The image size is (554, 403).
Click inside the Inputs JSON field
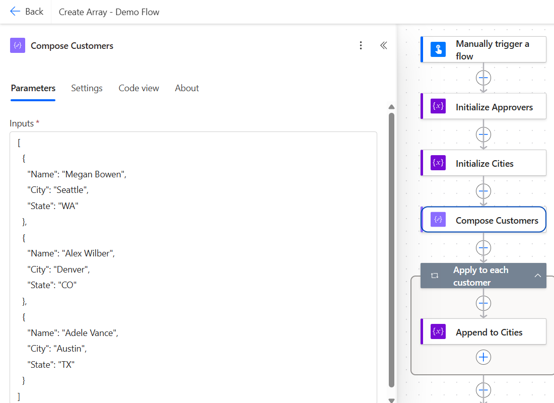(193, 267)
